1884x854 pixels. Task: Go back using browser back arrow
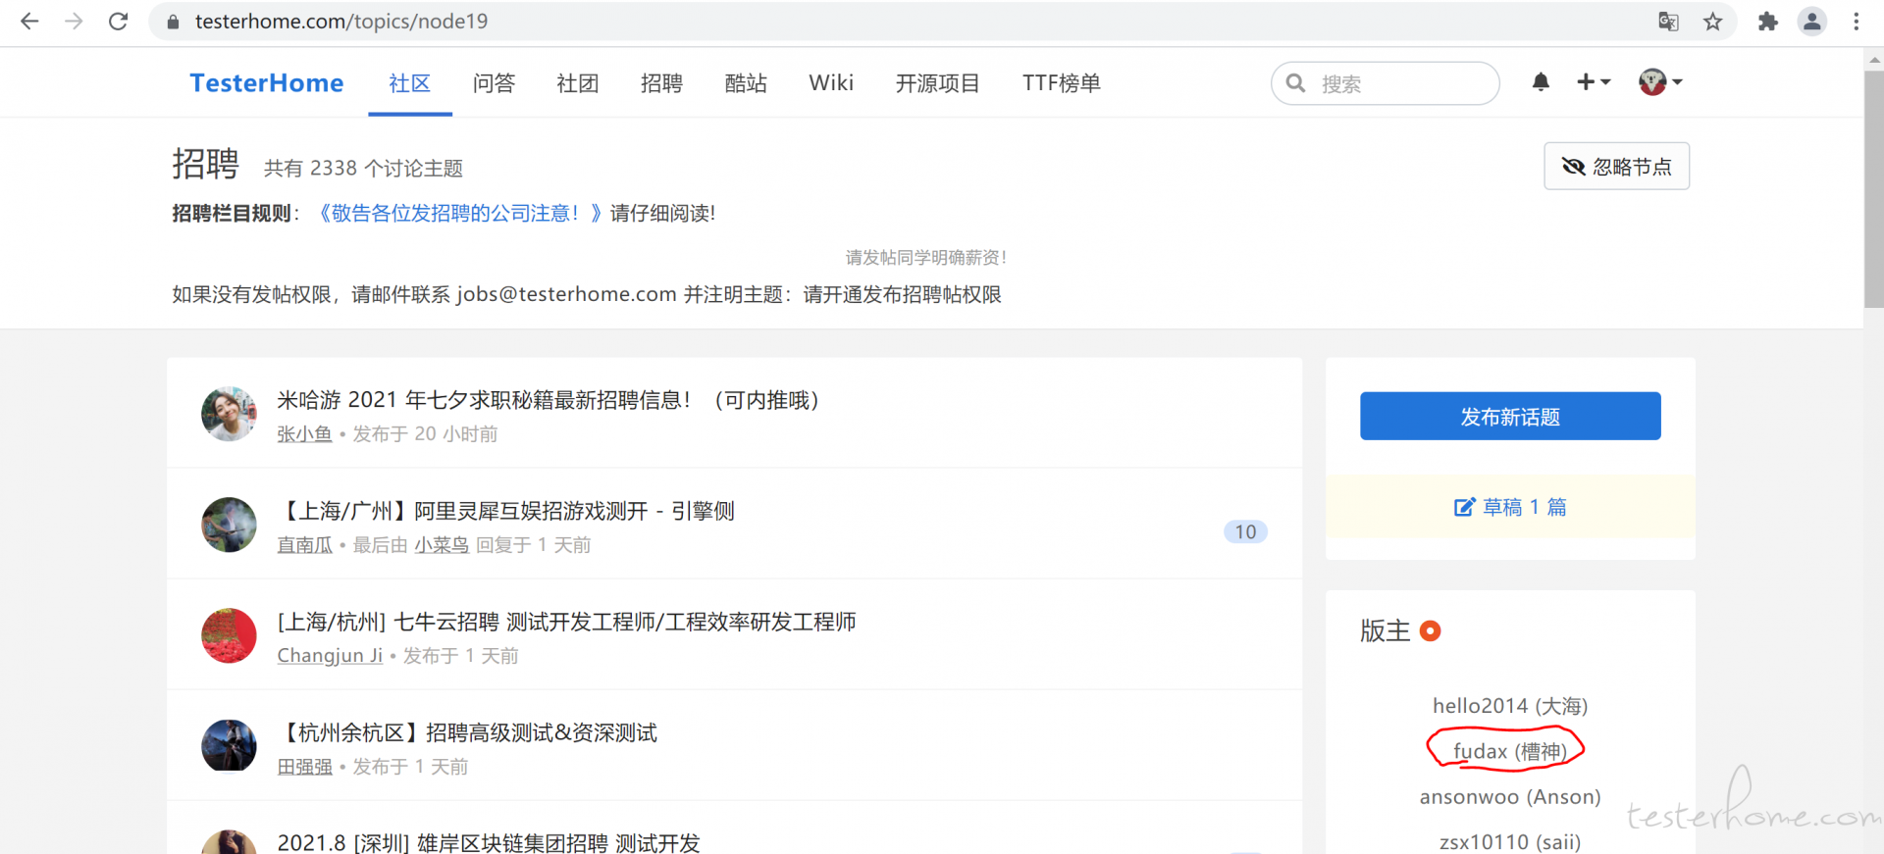pos(29,21)
